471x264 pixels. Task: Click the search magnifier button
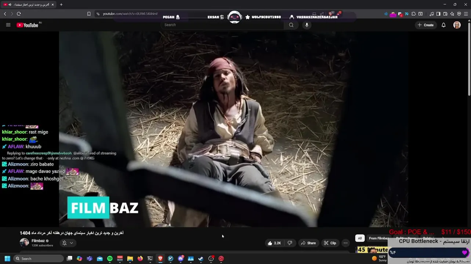[x=291, y=25]
